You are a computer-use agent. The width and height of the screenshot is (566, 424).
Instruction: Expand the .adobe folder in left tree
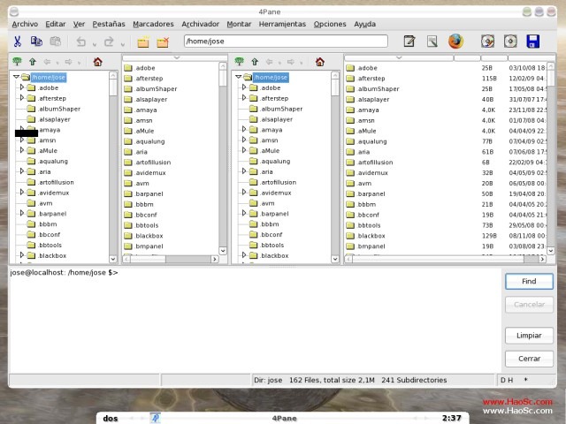pos(21,87)
